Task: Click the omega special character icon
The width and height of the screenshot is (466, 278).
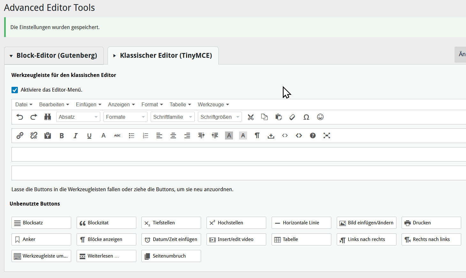Action: pos(306,117)
